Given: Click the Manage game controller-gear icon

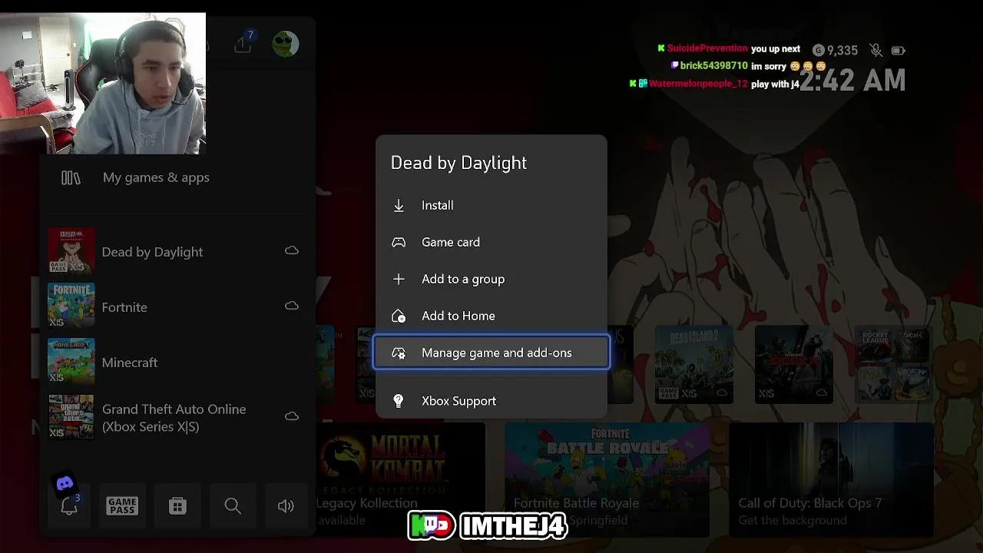Looking at the screenshot, I should (x=399, y=353).
